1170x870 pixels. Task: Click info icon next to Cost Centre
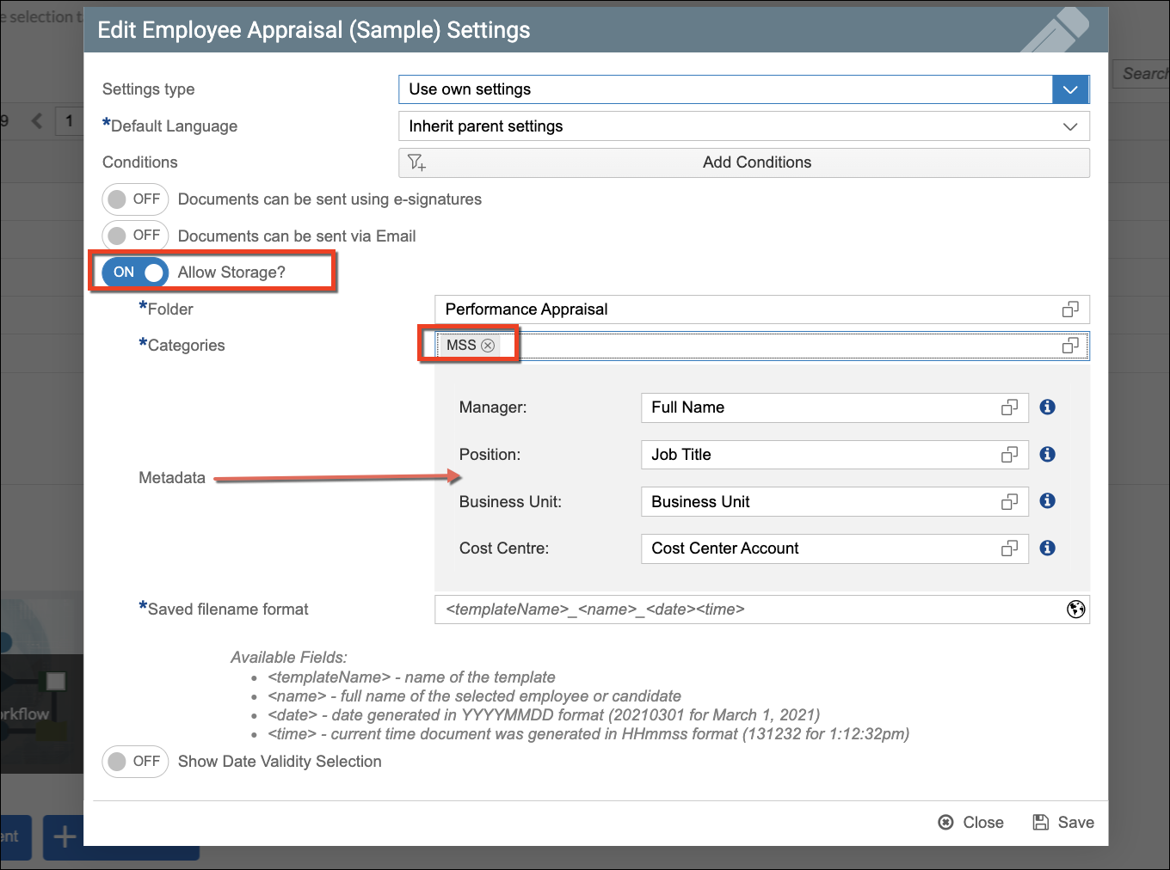(1047, 548)
